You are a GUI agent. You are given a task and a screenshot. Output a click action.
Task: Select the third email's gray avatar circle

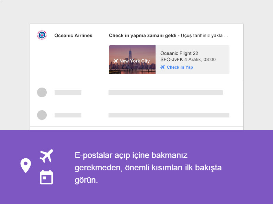(x=42, y=115)
